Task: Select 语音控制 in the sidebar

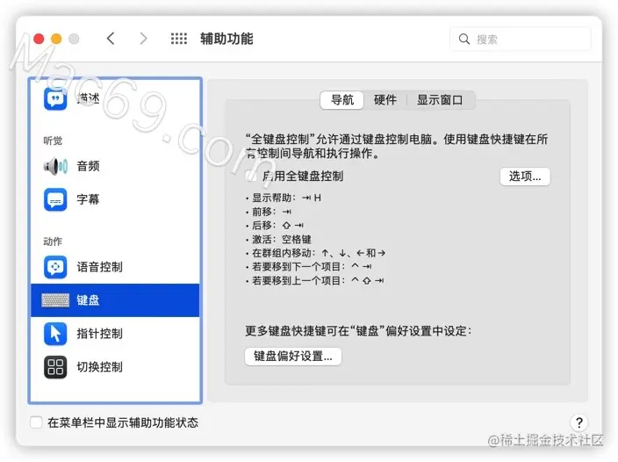Action: coord(115,267)
